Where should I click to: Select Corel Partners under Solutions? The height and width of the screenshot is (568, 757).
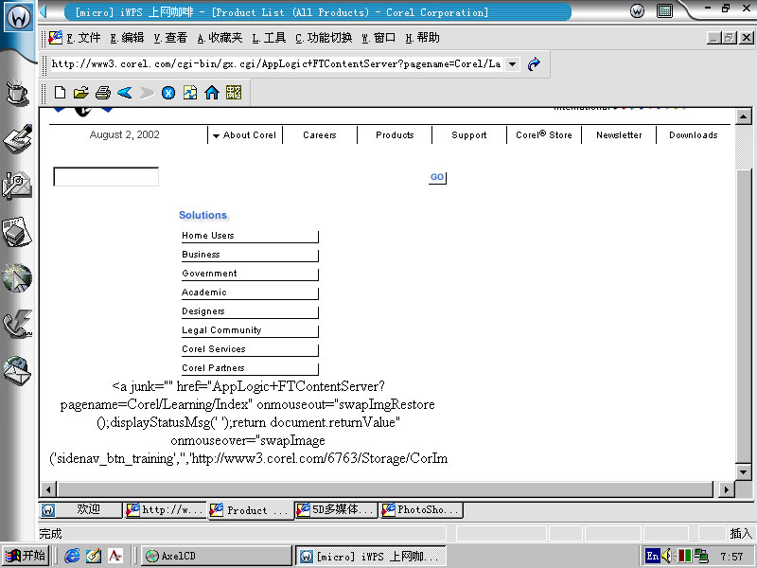coord(250,368)
